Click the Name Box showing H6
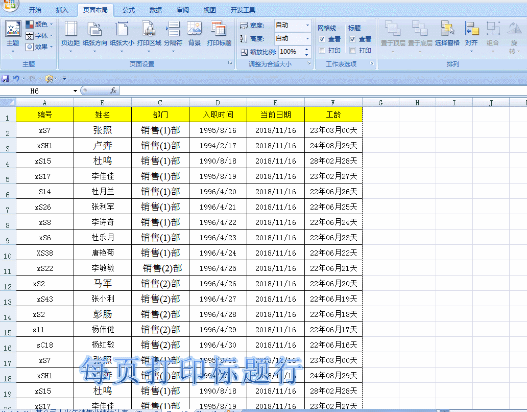Screen dimensions: 527x412 pos(36,91)
